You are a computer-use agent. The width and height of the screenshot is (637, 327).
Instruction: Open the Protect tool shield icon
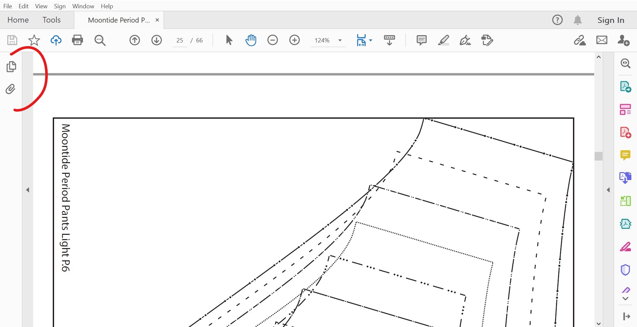click(626, 270)
